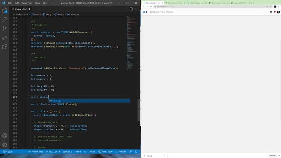Close the Material Design browser tab
This screenshot has width=281, height=158.
coord(162,3)
